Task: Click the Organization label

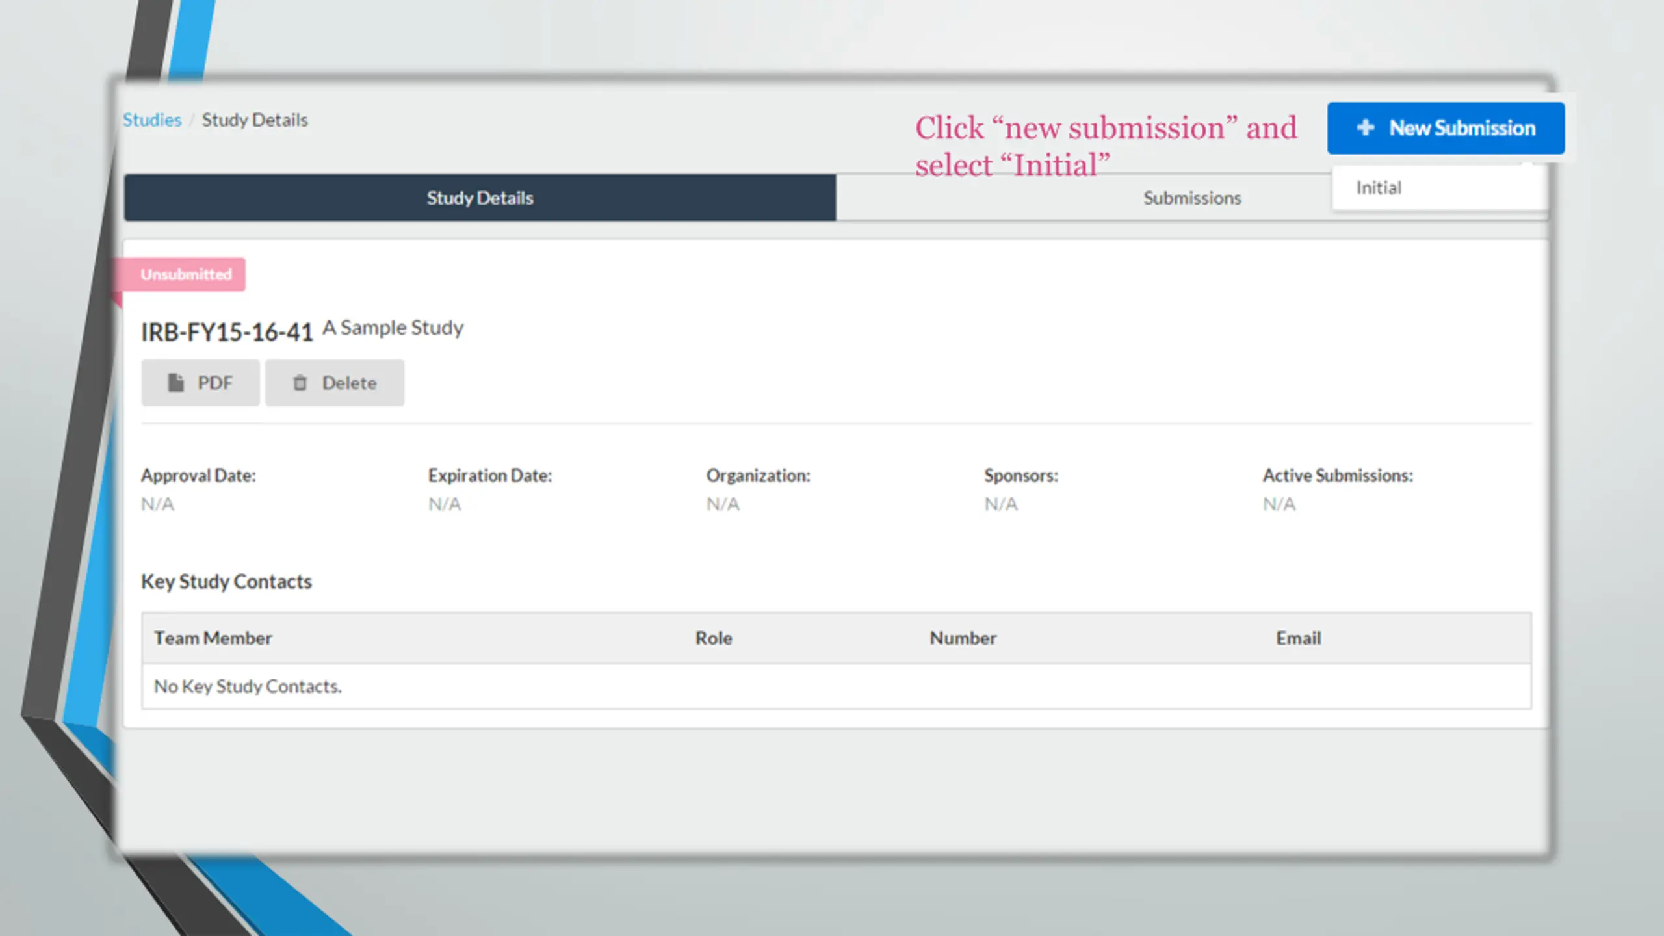Action: tap(759, 476)
